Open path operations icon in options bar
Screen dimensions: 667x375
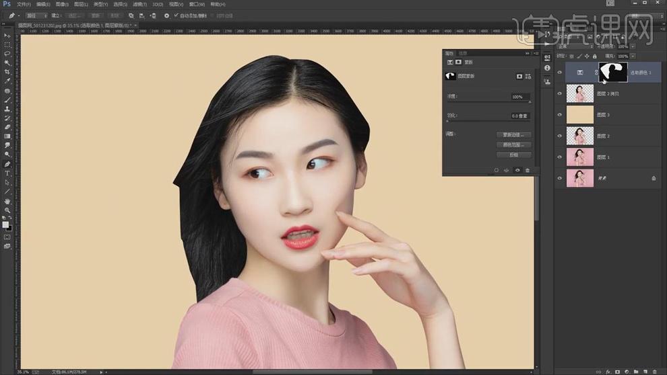tap(131, 15)
